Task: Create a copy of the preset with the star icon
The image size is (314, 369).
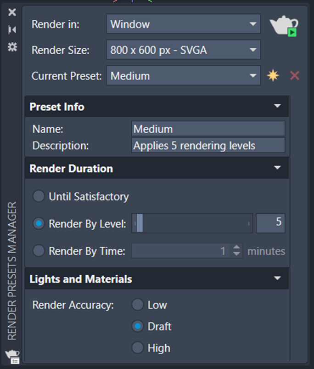Action: coord(273,75)
